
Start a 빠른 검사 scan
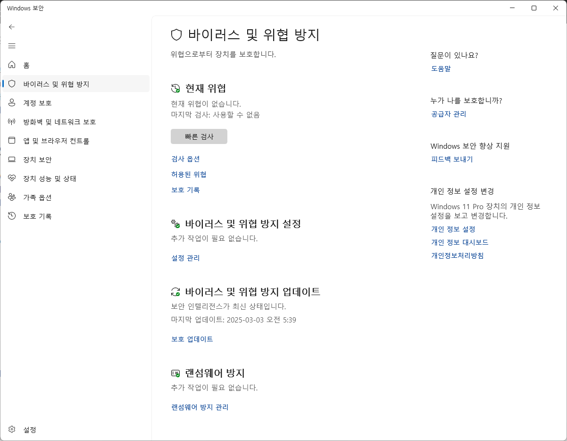click(x=199, y=136)
